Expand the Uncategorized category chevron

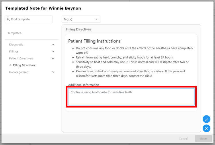(x=53, y=72)
